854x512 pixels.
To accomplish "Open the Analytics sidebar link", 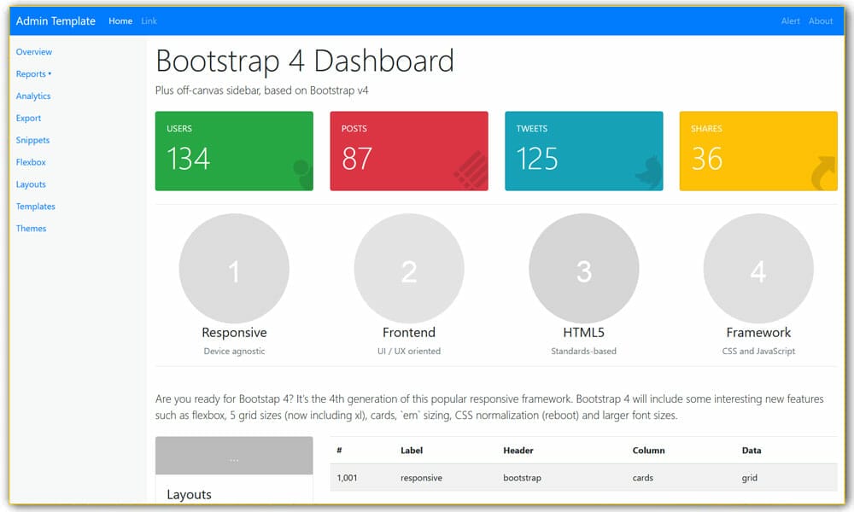I will click(32, 96).
